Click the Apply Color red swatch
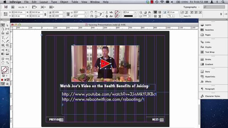 point(2,80)
